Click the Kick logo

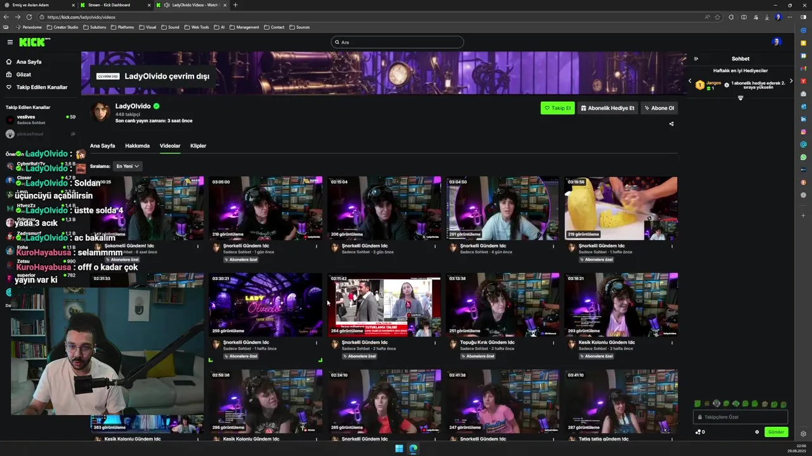tap(33, 42)
